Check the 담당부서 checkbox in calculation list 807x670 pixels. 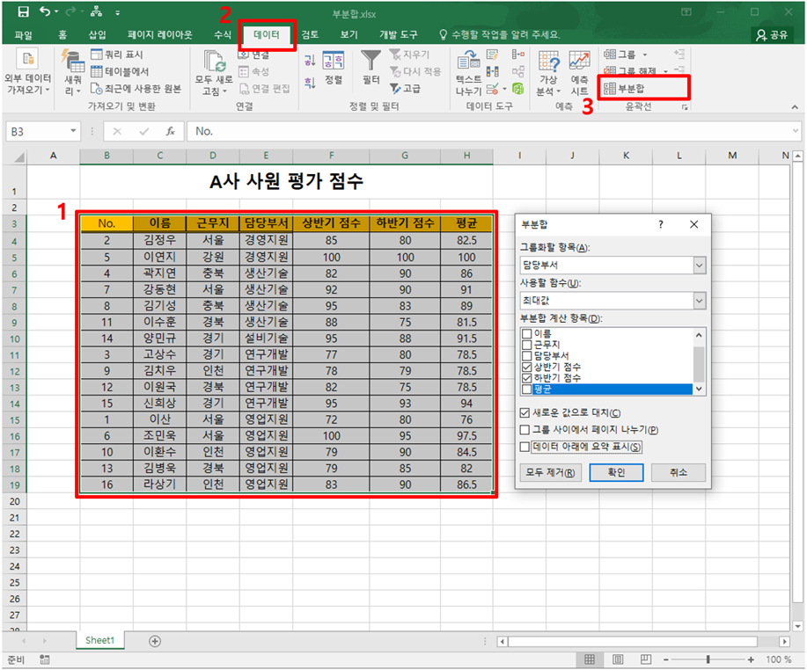pyautogui.click(x=526, y=356)
